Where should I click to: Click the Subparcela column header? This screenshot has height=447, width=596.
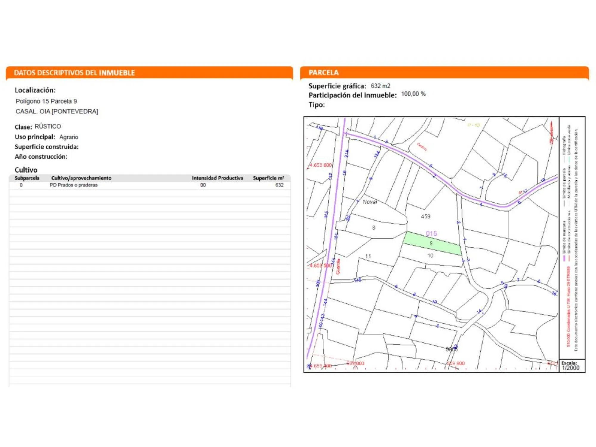(x=27, y=178)
